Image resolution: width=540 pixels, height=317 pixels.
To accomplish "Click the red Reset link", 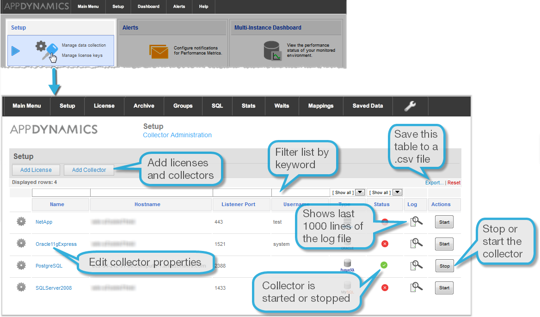I will 454,183.
